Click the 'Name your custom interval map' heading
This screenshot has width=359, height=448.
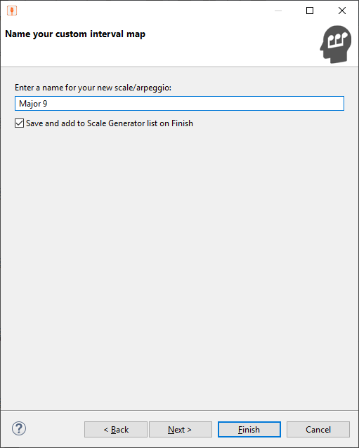75,34
